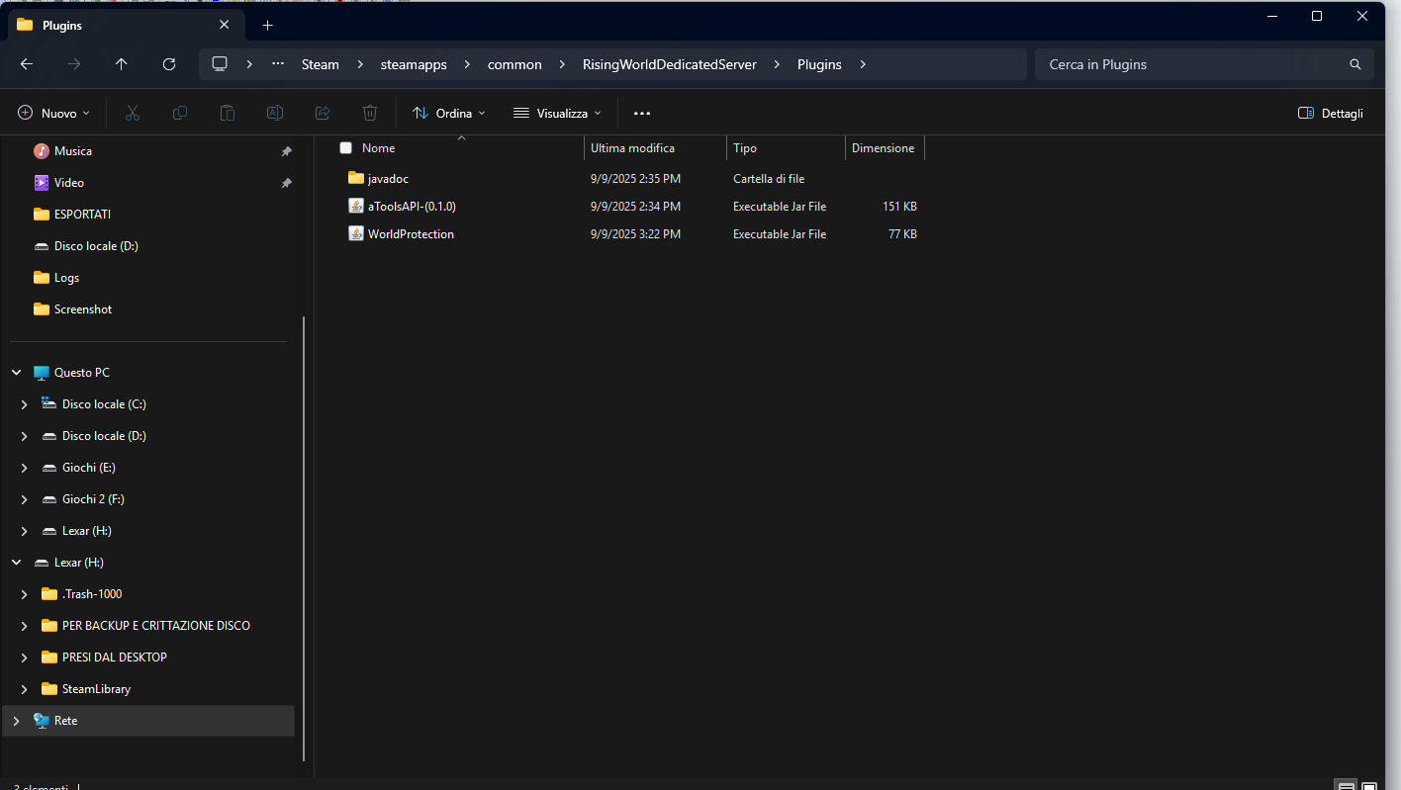This screenshot has height=790, width=1401.
Task: Toggle the Dettagli pane
Action: pyautogui.click(x=1331, y=114)
